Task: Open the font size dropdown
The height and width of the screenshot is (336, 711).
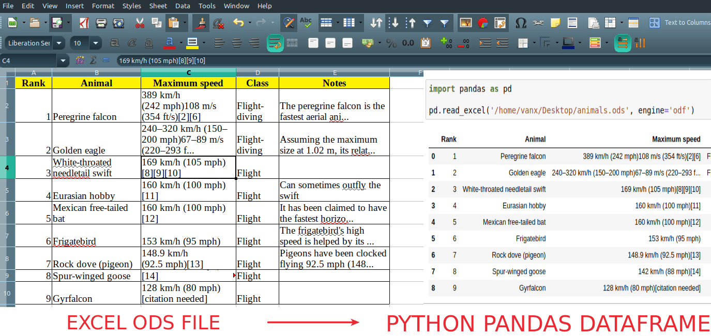Action: click(95, 43)
